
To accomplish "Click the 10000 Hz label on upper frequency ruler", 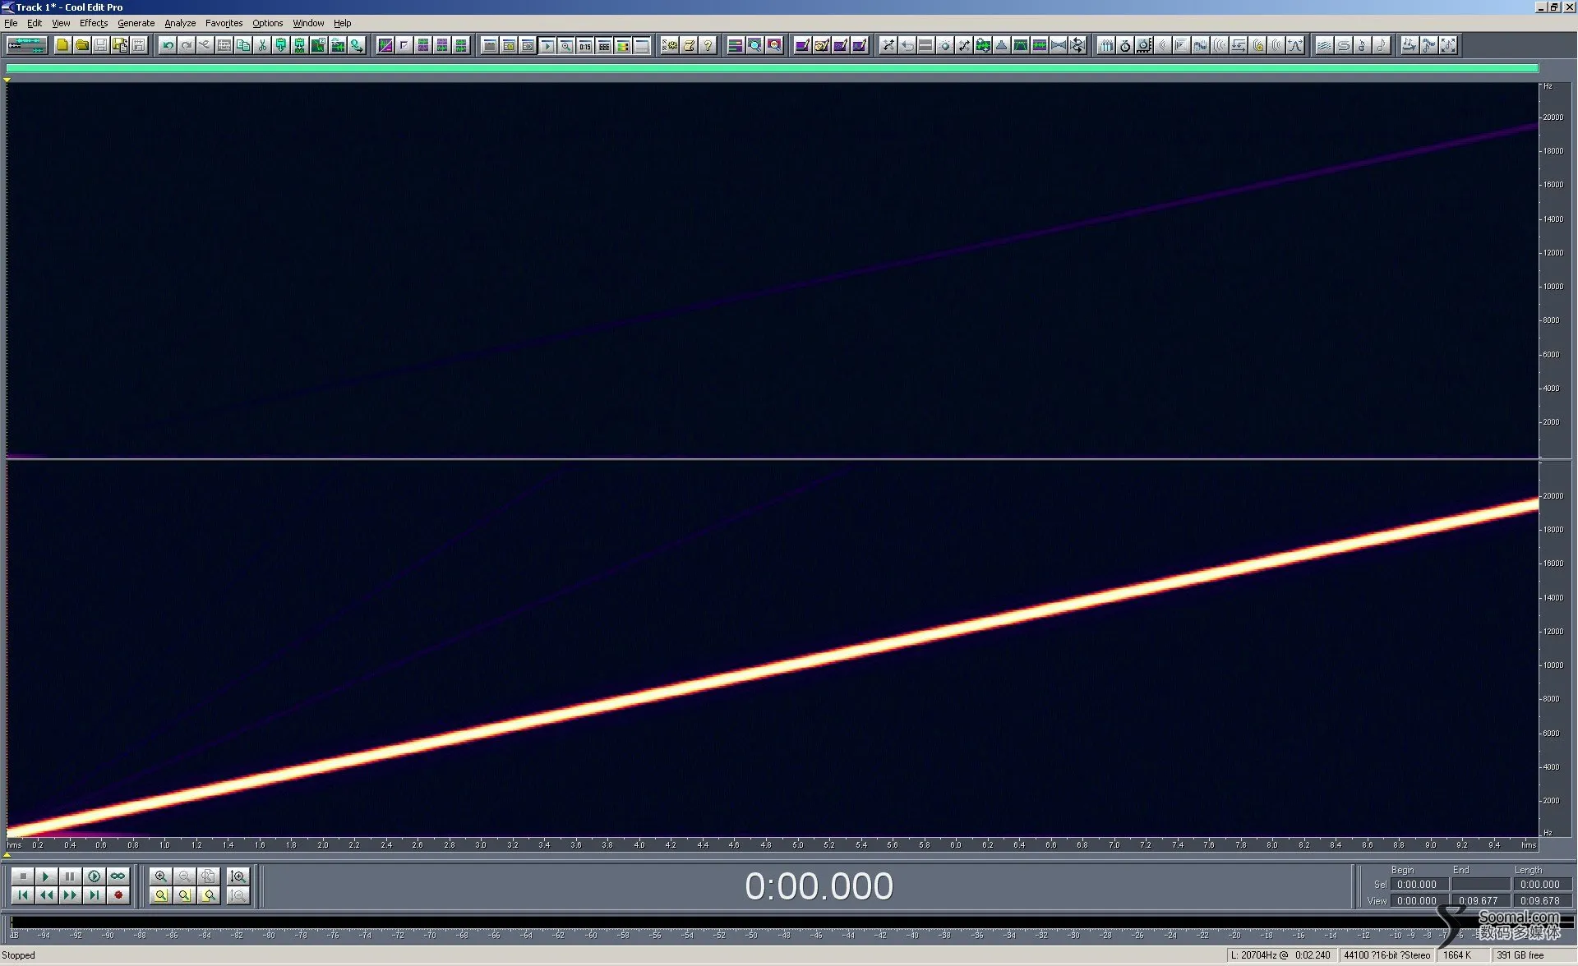I will (1553, 287).
